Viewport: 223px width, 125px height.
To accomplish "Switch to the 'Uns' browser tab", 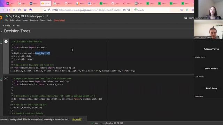I will point(150,3).
